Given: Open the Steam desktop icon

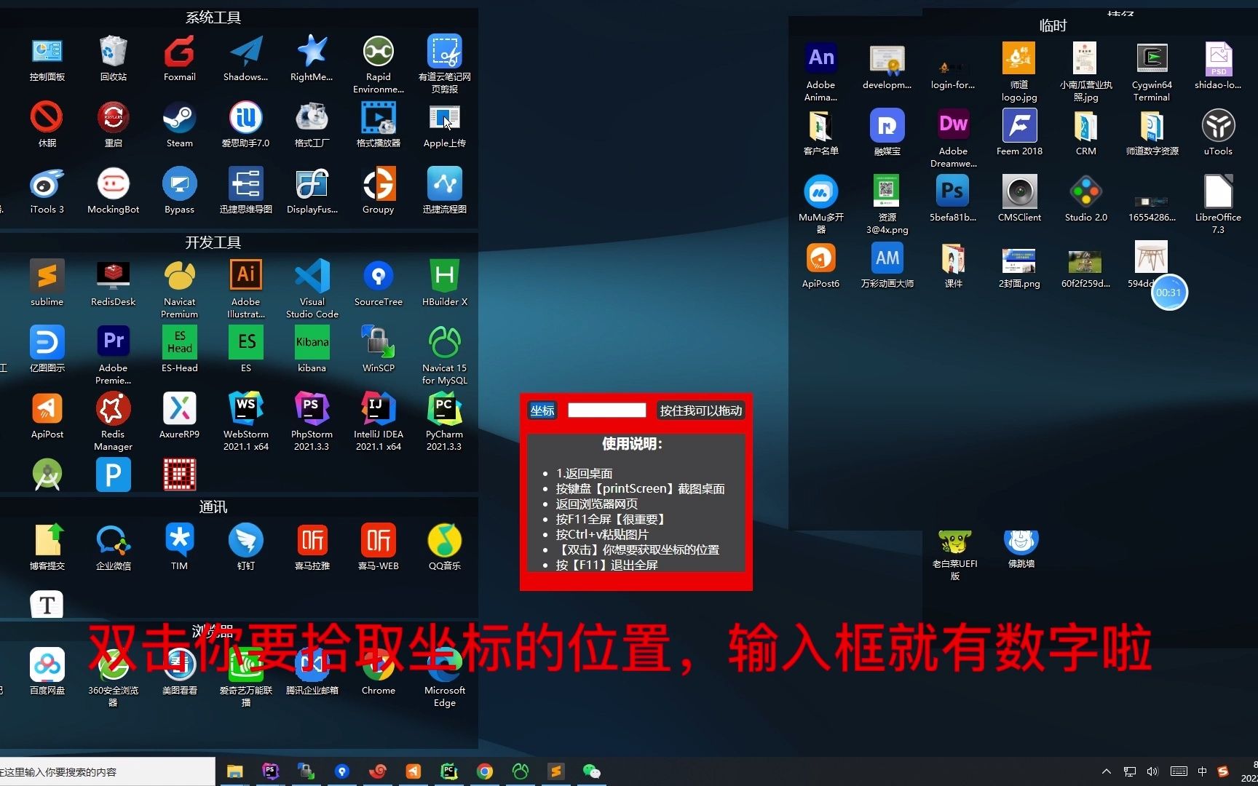Looking at the screenshot, I should (x=179, y=124).
